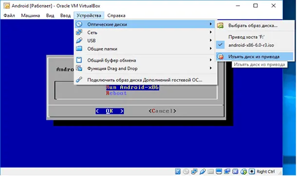Minimize the Android VirtualBox window
Image resolution: width=297 pixels, height=176 pixels.
click(x=238, y=6)
